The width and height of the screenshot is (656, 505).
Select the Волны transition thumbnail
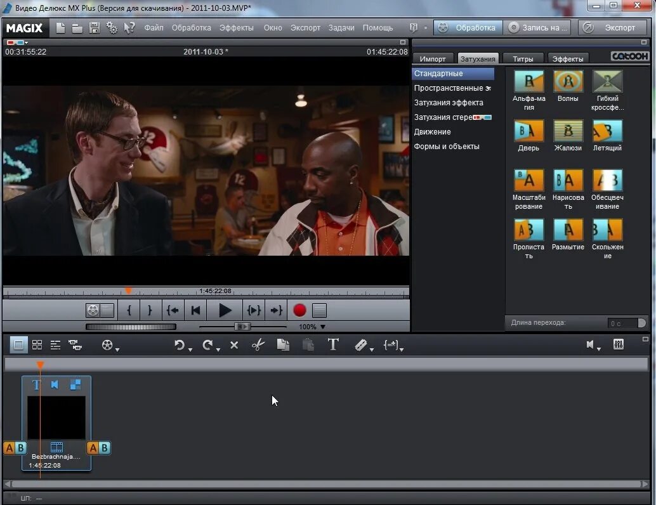(x=568, y=81)
